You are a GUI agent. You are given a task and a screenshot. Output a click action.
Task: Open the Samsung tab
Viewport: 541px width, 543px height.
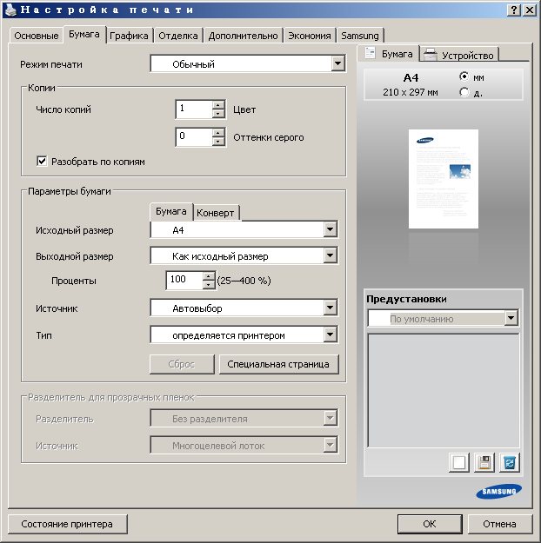360,36
